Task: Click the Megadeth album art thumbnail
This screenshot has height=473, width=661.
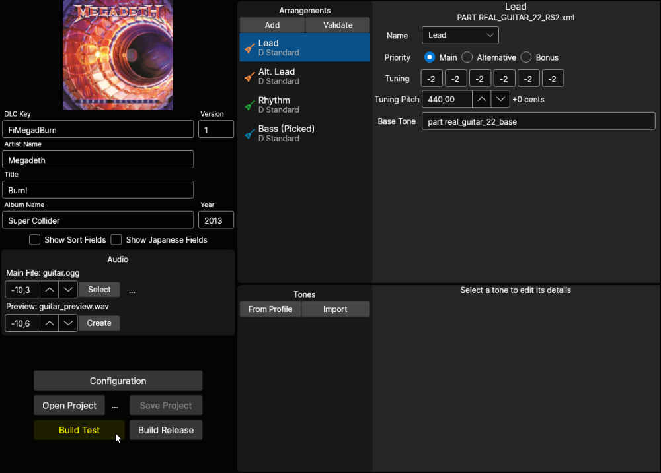Action: click(x=118, y=55)
